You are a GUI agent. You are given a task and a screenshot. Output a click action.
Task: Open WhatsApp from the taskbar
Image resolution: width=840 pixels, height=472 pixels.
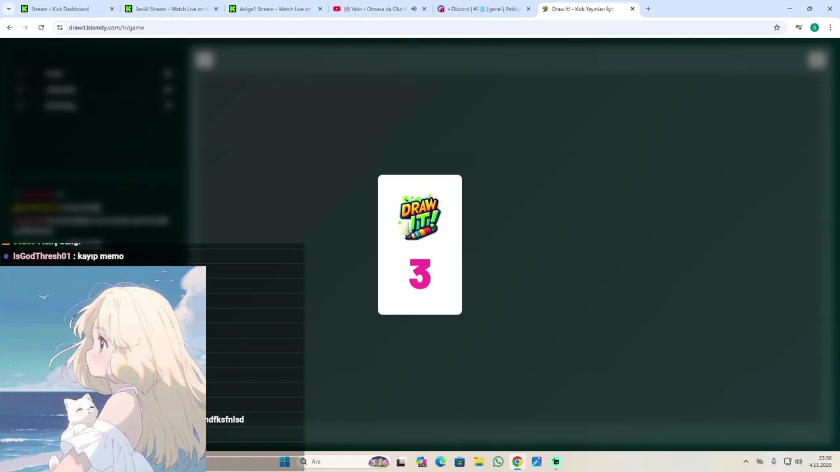498,462
